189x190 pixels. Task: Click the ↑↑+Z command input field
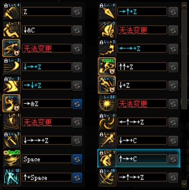pos(142,67)
